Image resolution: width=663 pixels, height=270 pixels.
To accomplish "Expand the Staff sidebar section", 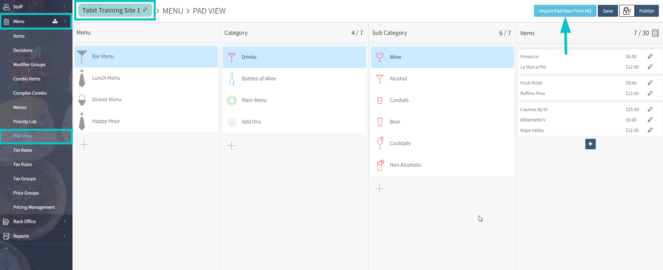I will (64, 7).
